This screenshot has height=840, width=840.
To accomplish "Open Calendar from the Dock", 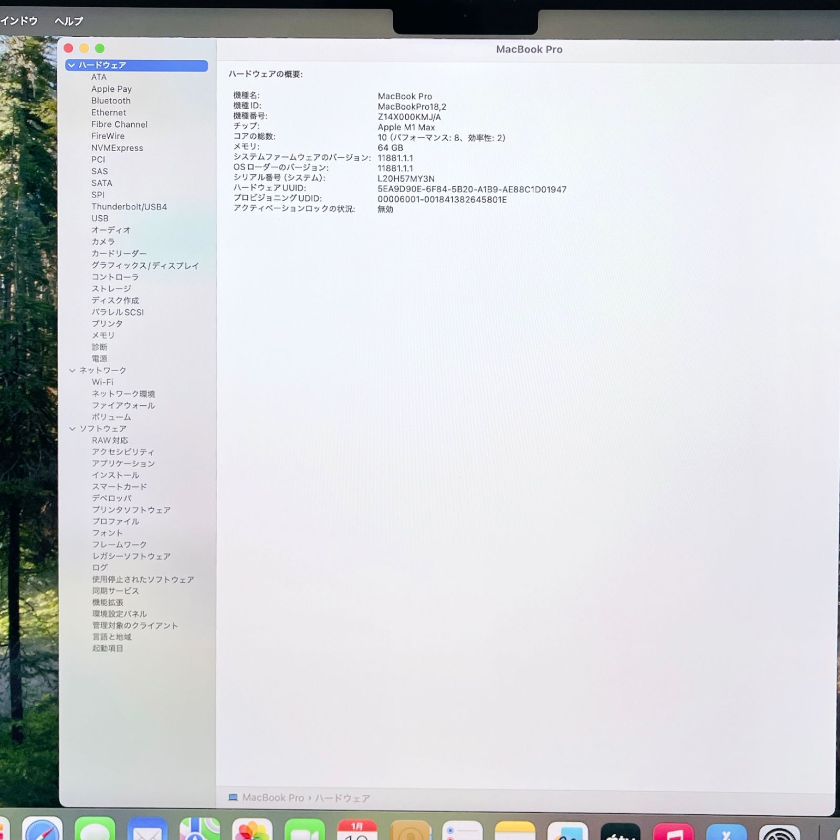I will (357, 828).
